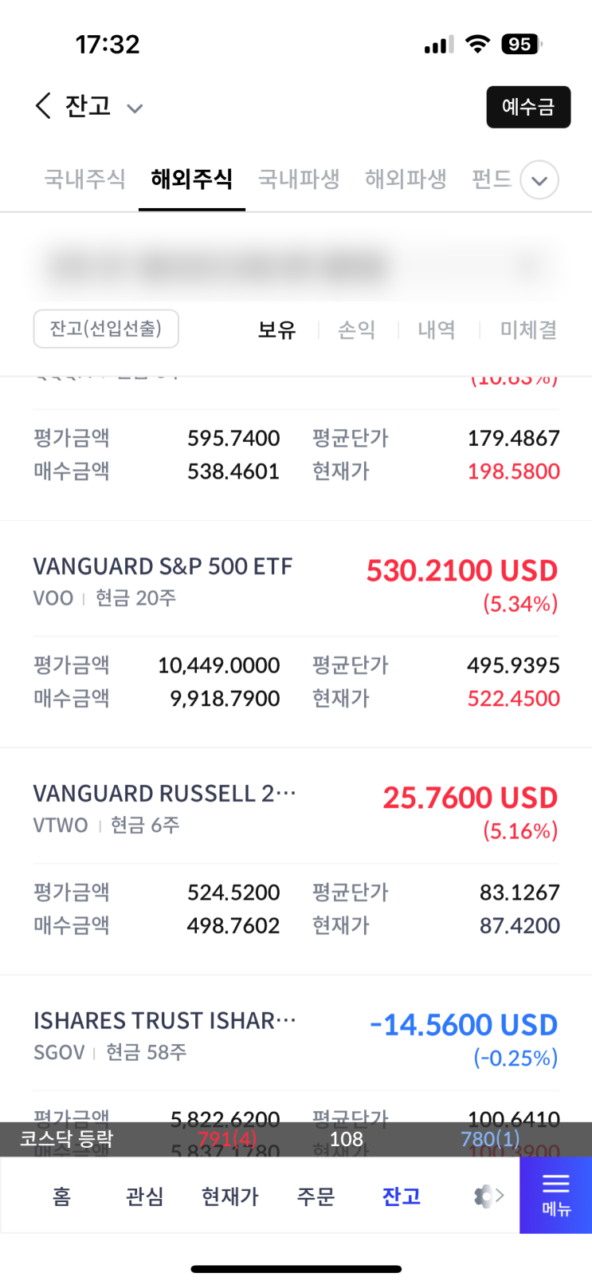The image size is (592, 1285).
Task: Tap the back arrow icon
Action: [43, 106]
